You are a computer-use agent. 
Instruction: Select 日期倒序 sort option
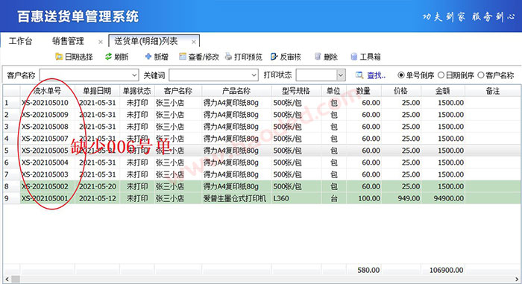tap(441, 75)
